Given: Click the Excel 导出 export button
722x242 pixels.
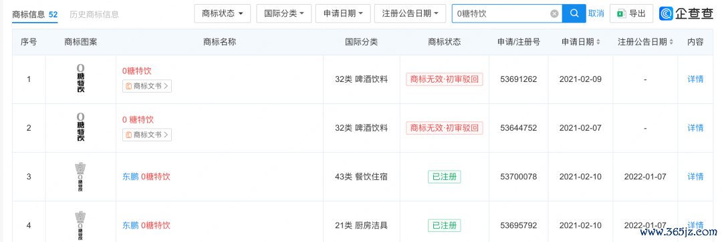Looking at the screenshot, I should coord(631,13).
